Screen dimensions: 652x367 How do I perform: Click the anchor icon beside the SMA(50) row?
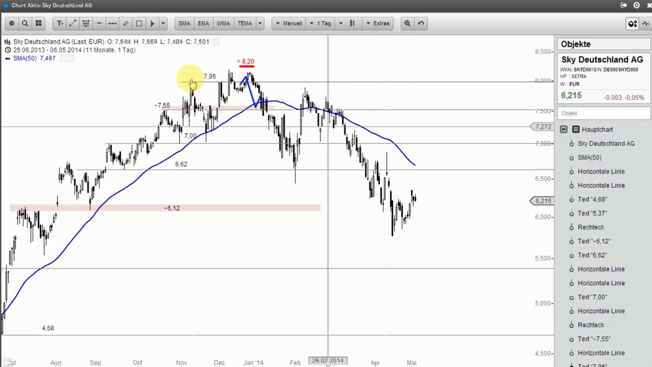point(572,158)
